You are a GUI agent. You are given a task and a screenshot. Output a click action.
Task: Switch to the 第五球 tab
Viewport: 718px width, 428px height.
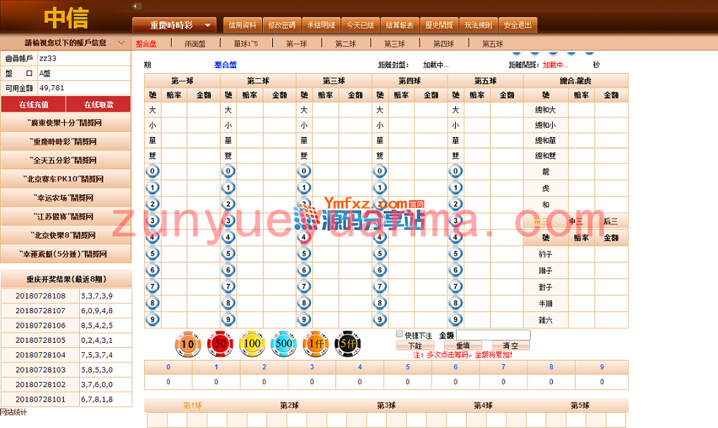tap(493, 44)
